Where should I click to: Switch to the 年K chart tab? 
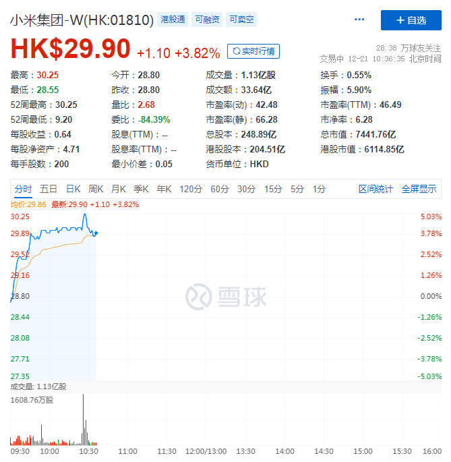[164, 189]
